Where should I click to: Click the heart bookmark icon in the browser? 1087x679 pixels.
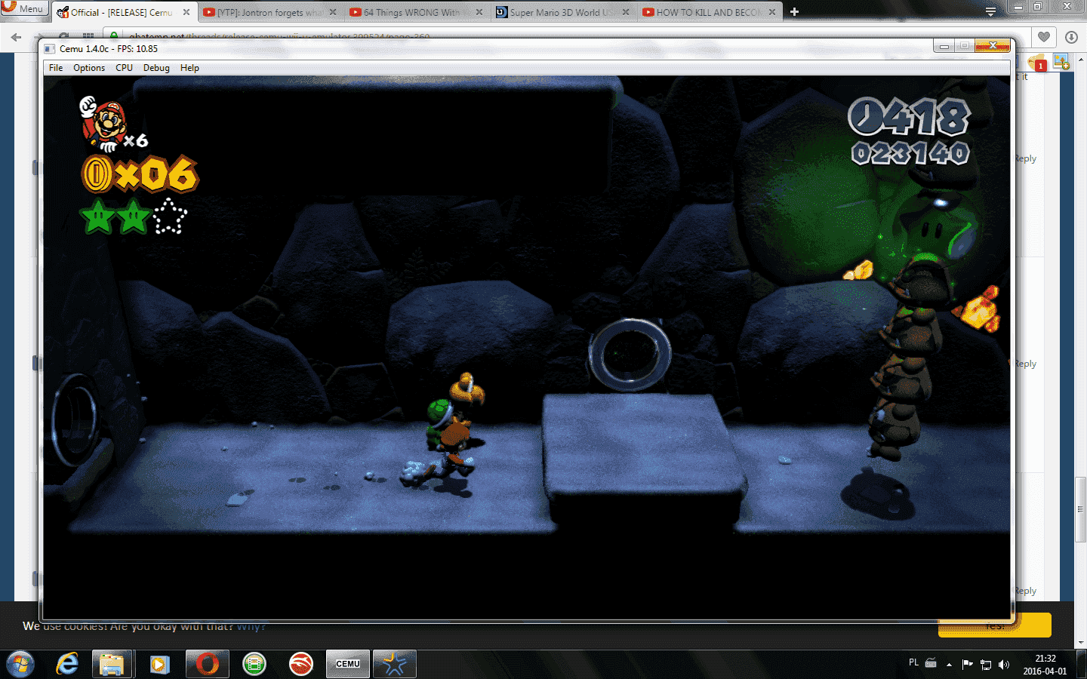1044,37
